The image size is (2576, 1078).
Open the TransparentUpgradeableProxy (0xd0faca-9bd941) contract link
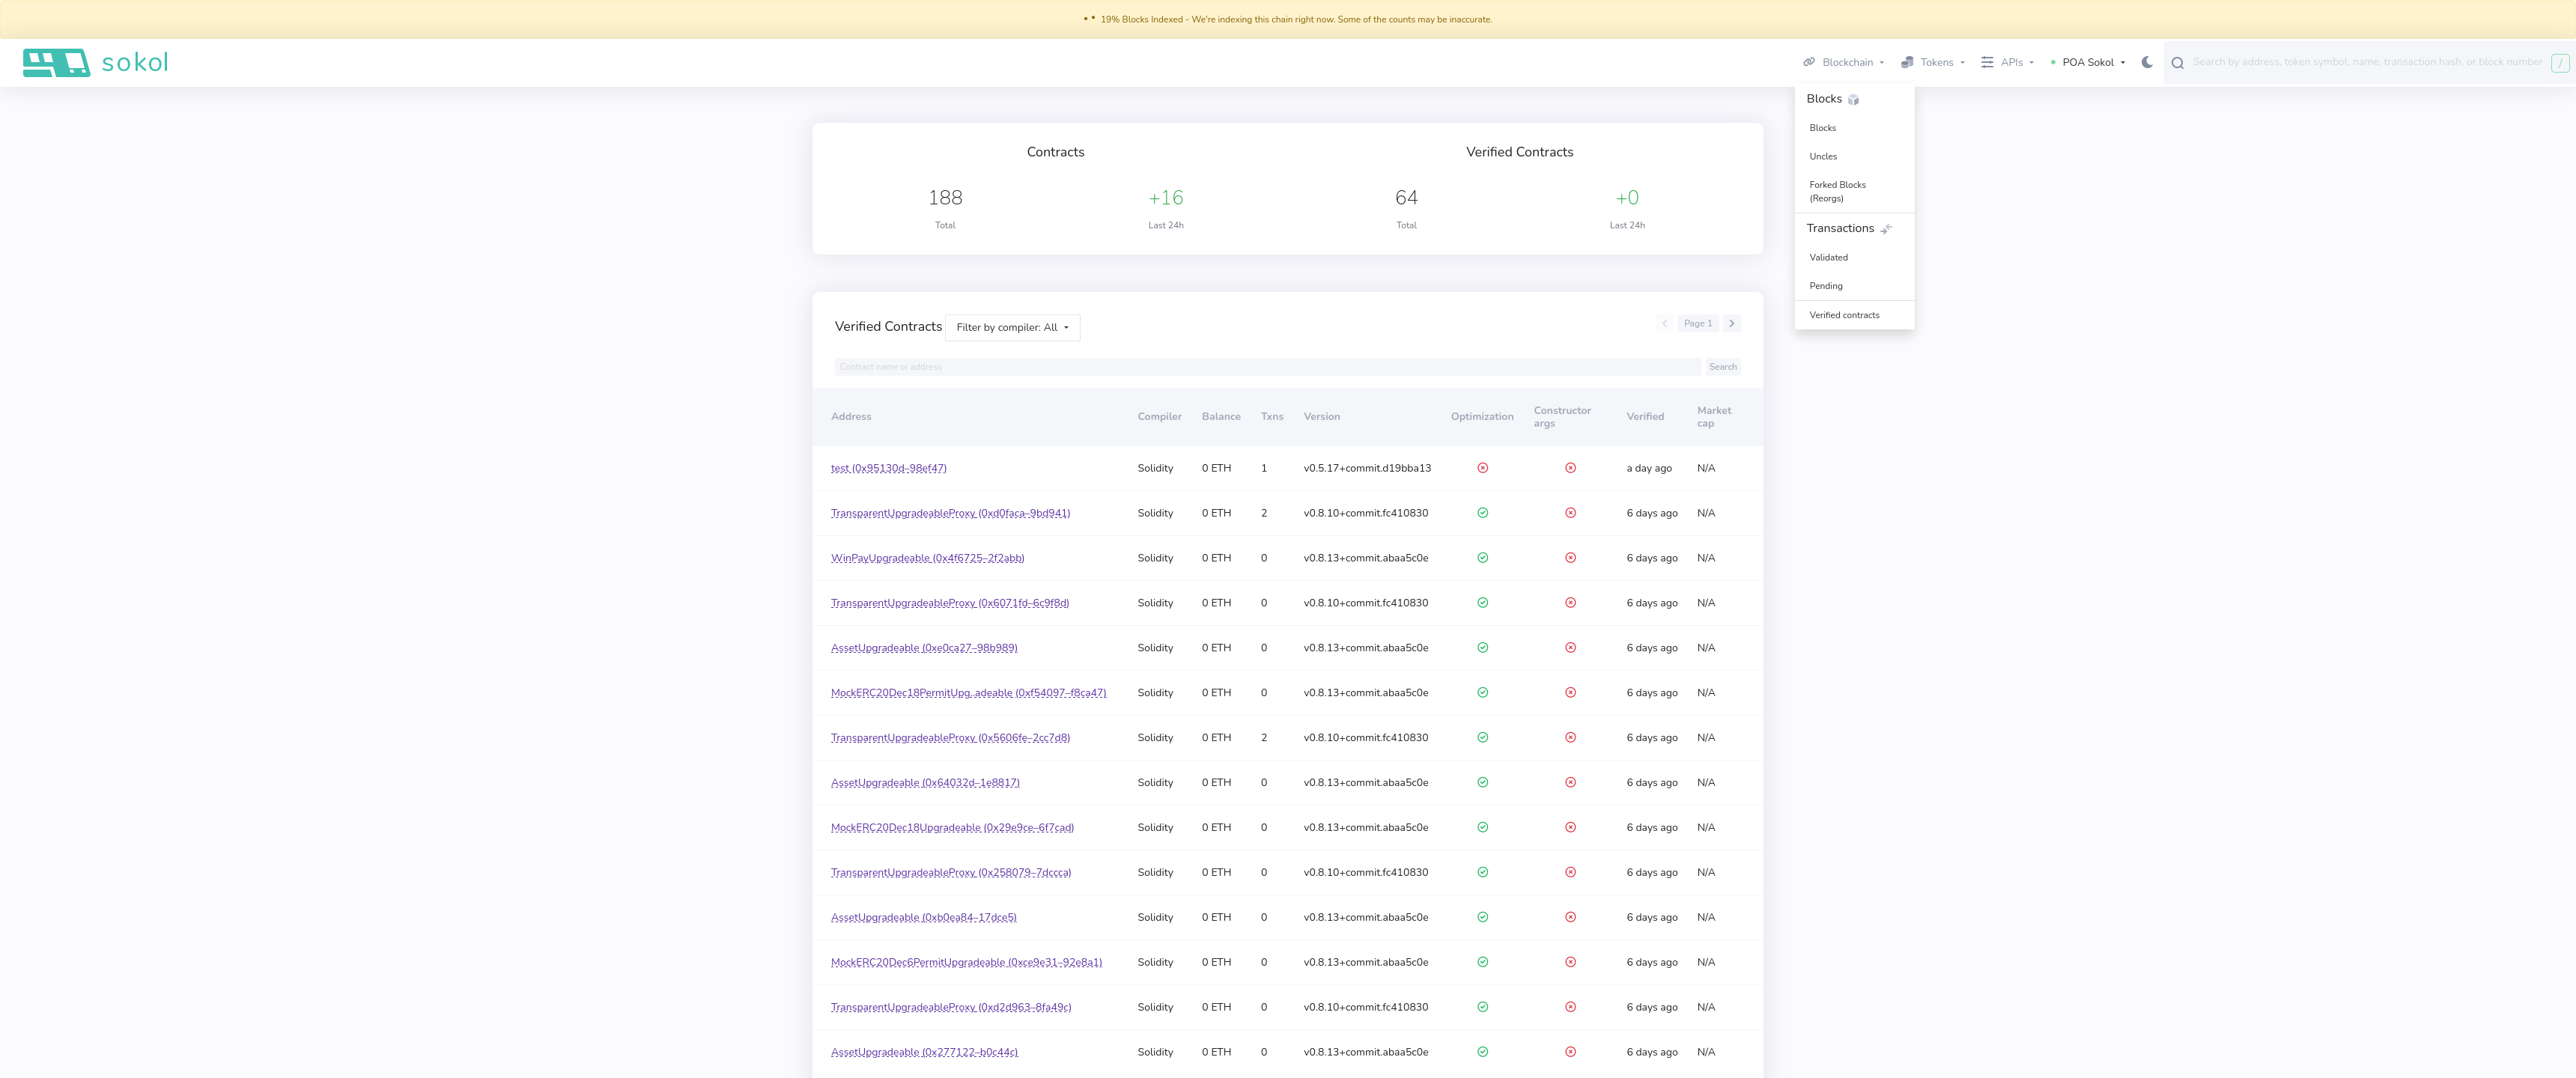(x=949, y=513)
